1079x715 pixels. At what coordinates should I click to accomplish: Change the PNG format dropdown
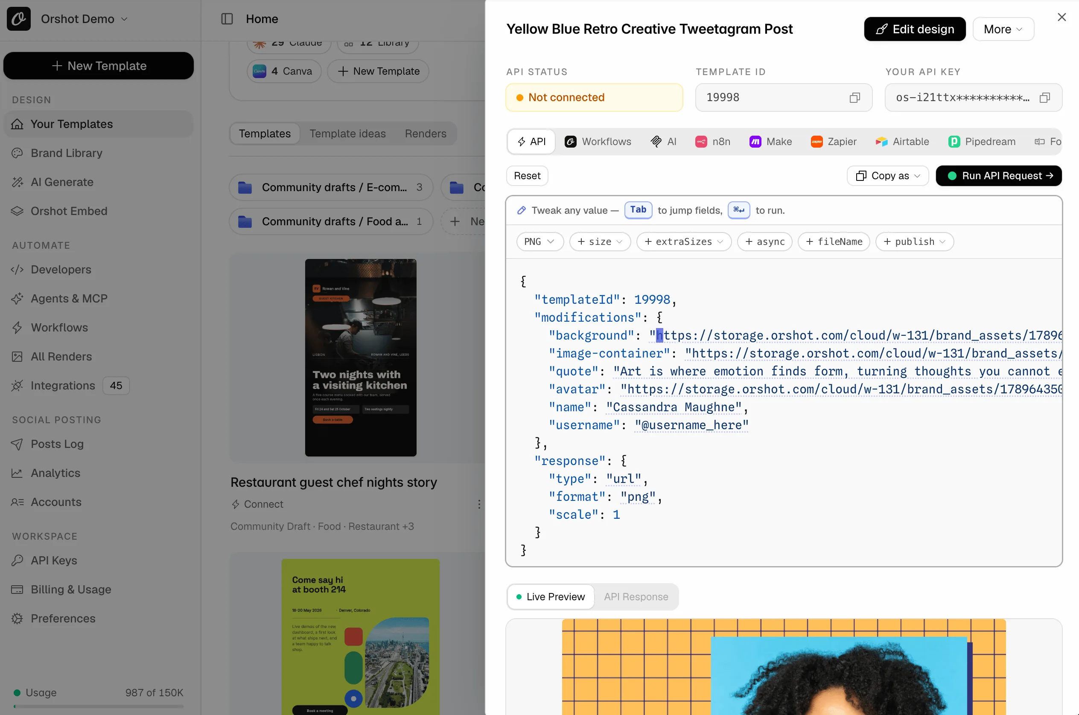coord(540,242)
